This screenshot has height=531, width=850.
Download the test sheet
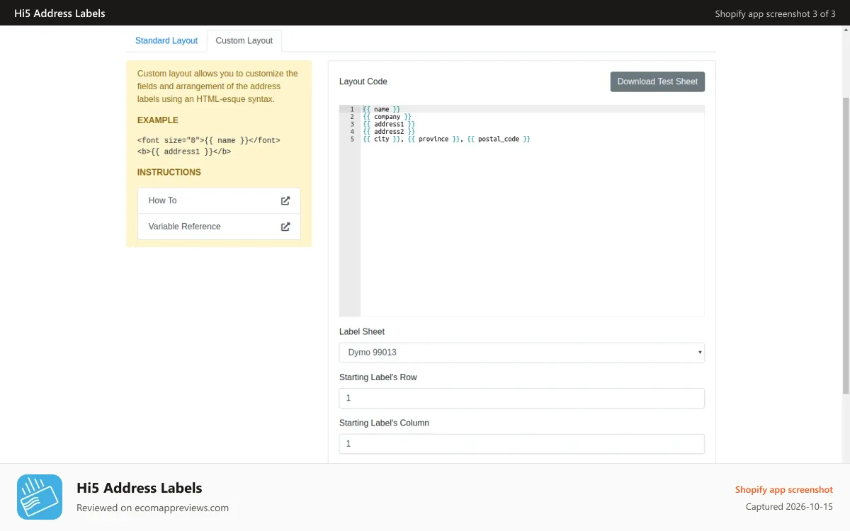pyautogui.click(x=657, y=81)
